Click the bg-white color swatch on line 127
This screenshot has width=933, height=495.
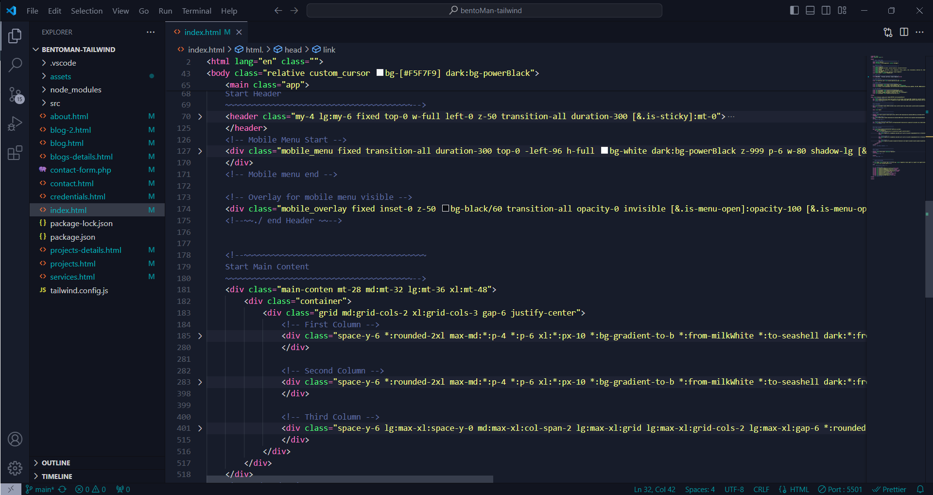pyautogui.click(x=604, y=151)
